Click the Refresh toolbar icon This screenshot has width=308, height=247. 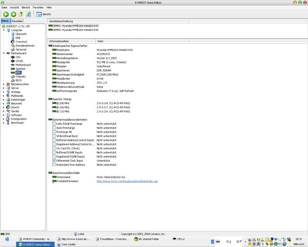(29, 14)
